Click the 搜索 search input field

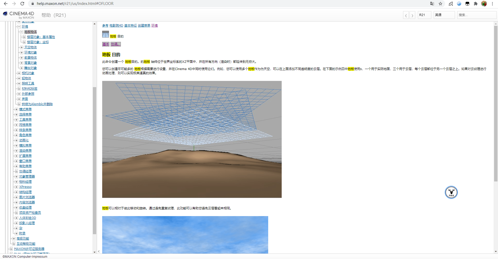[x=477, y=15]
